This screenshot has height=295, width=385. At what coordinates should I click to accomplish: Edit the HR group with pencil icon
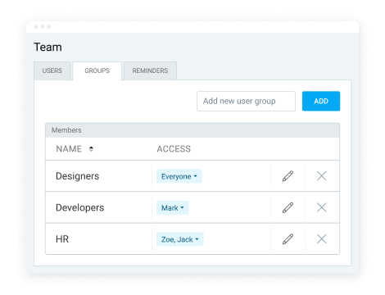pyautogui.click(x=288, y=239)
